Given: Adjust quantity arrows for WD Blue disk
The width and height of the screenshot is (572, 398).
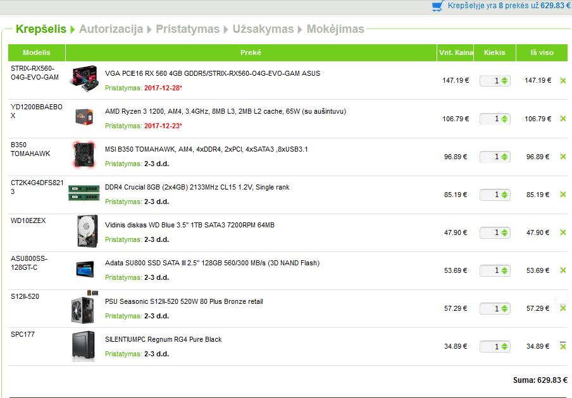Looking at the screenshot, I should (x=504, y=232).
